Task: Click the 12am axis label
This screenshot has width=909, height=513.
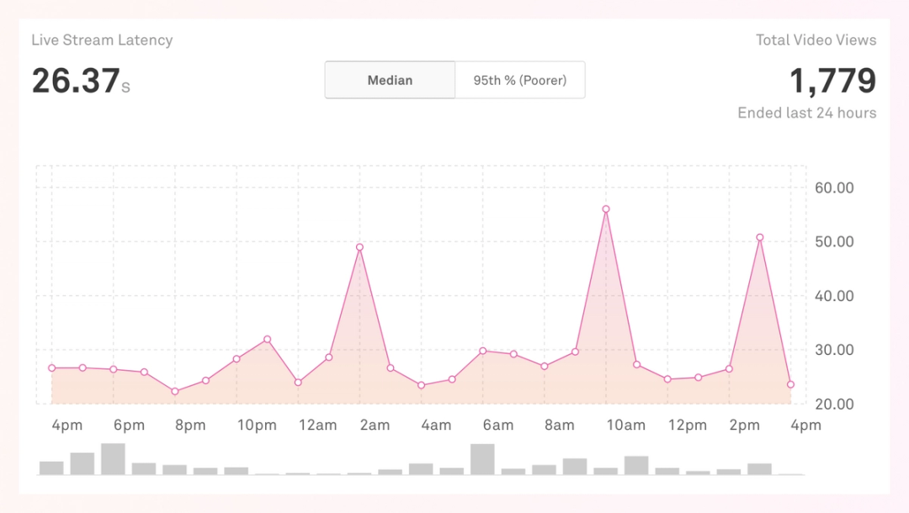Action: 318,426
